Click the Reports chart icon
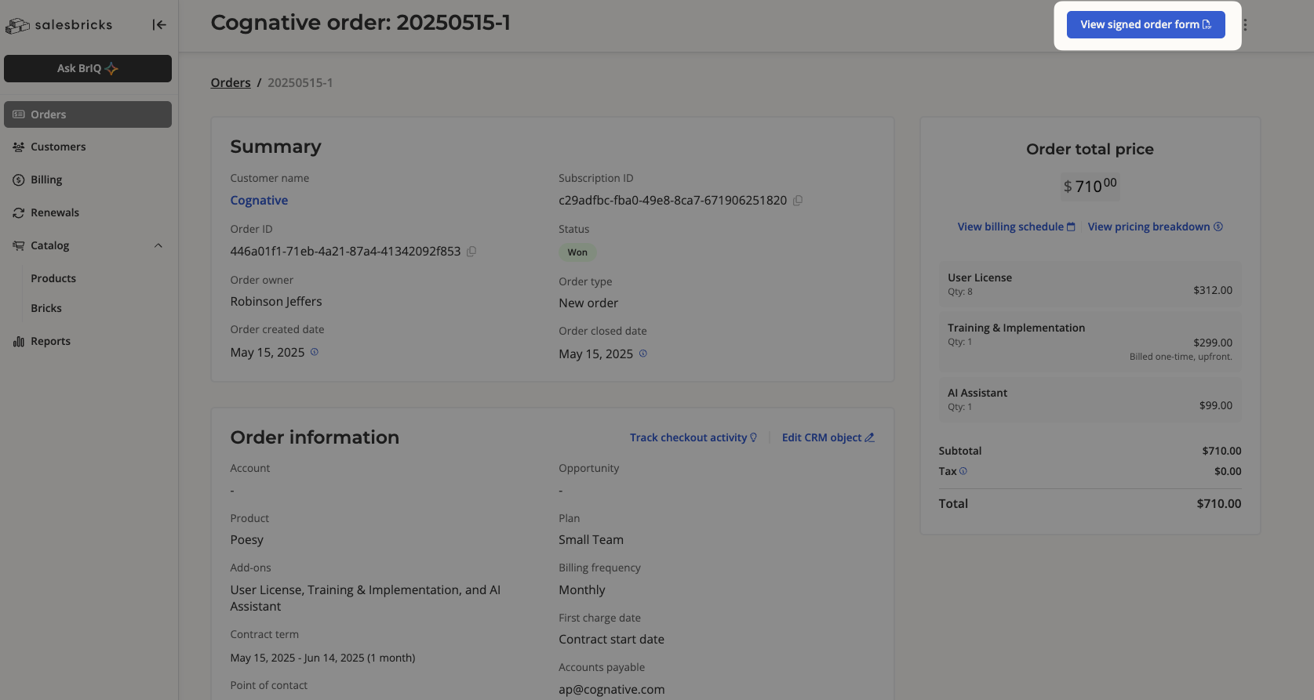Screen dimensions: 1314x700 (19, 341)
